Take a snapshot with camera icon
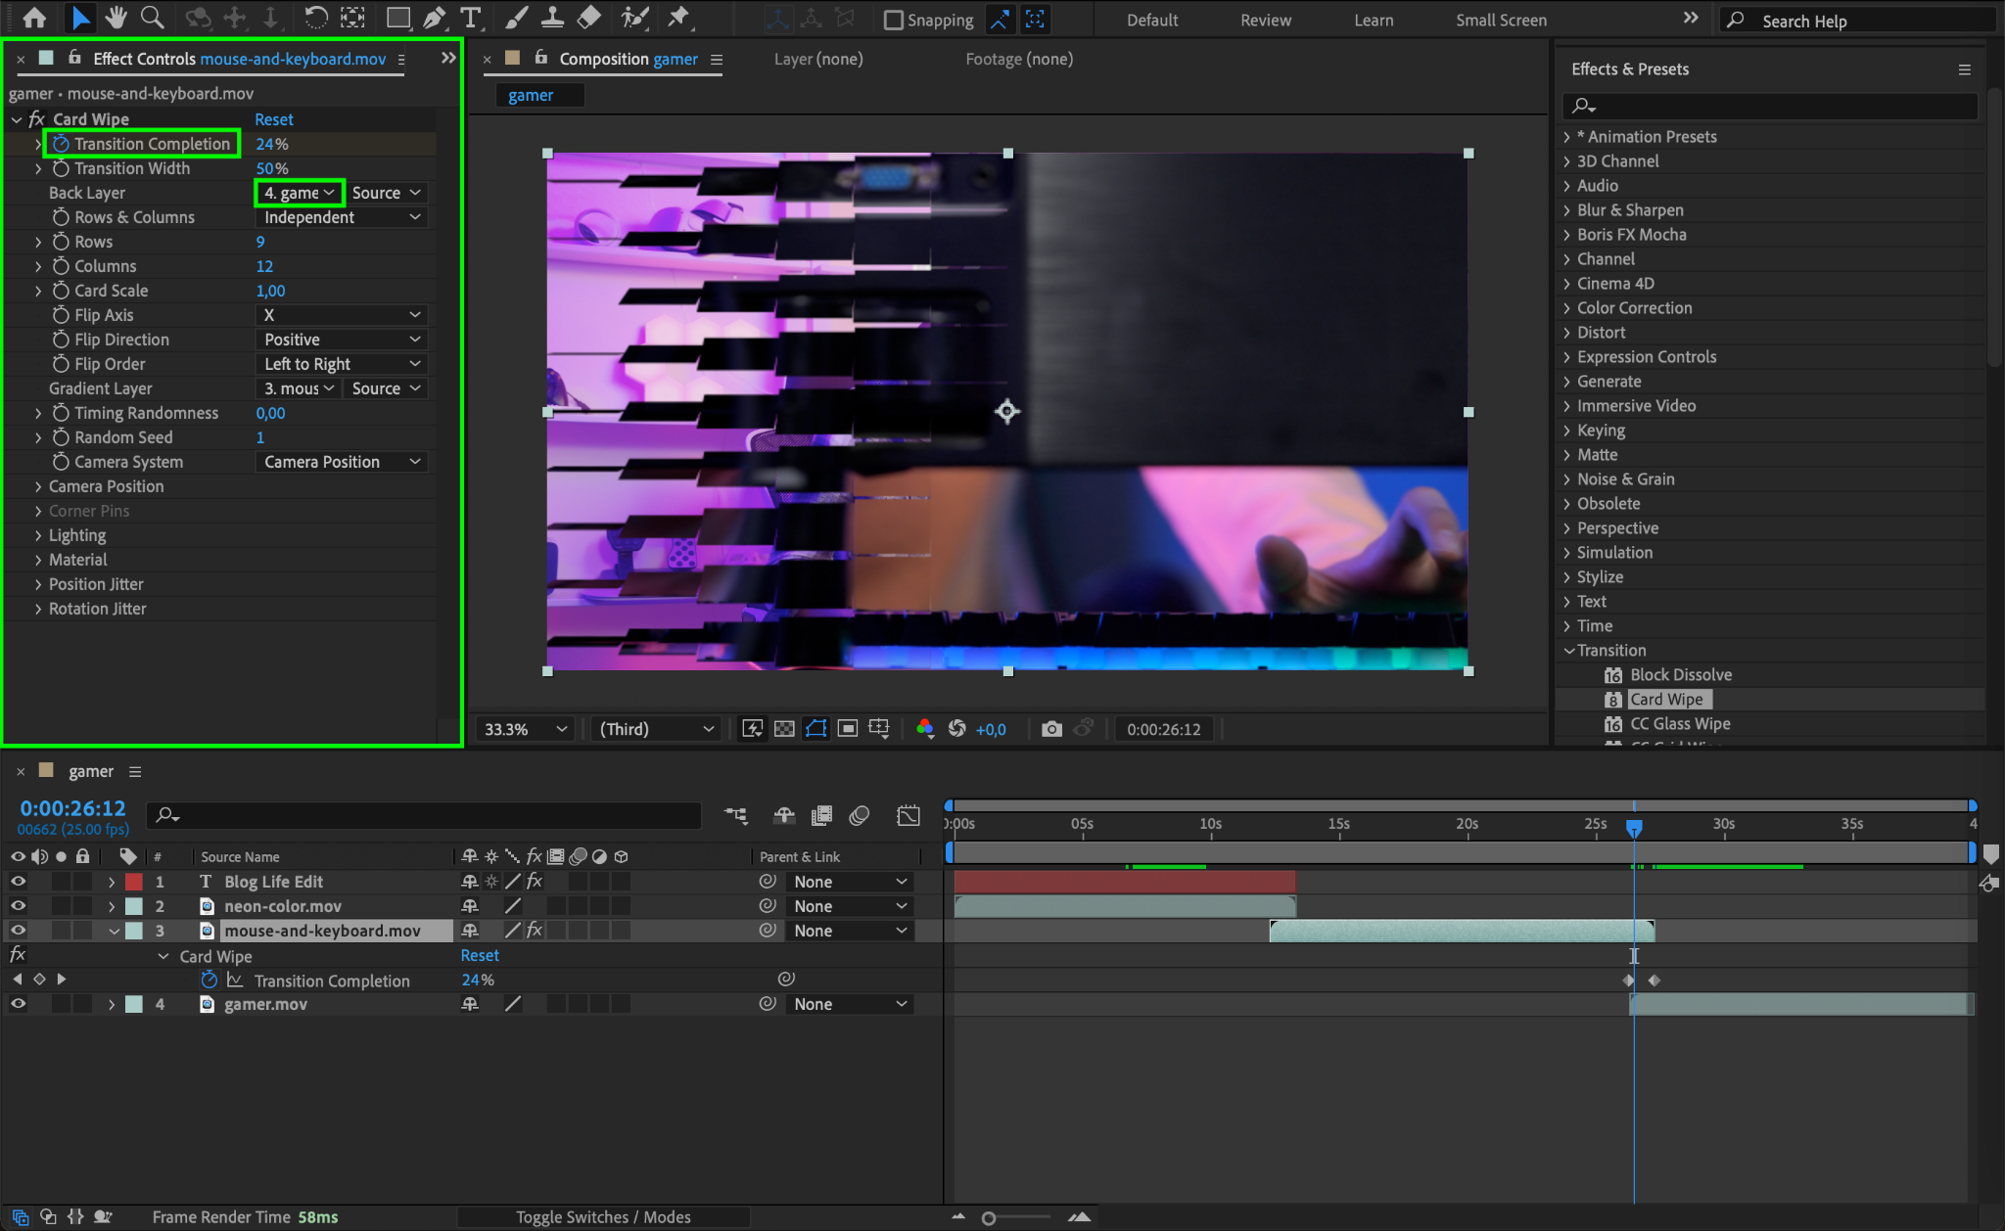 pos(1051,729)
